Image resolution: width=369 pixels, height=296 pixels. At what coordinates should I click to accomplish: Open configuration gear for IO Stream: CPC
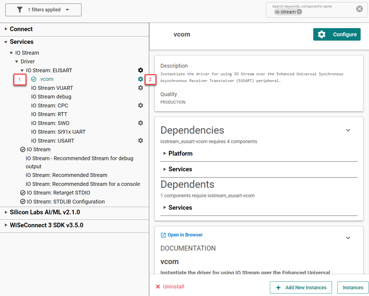(x=141, y=106)
